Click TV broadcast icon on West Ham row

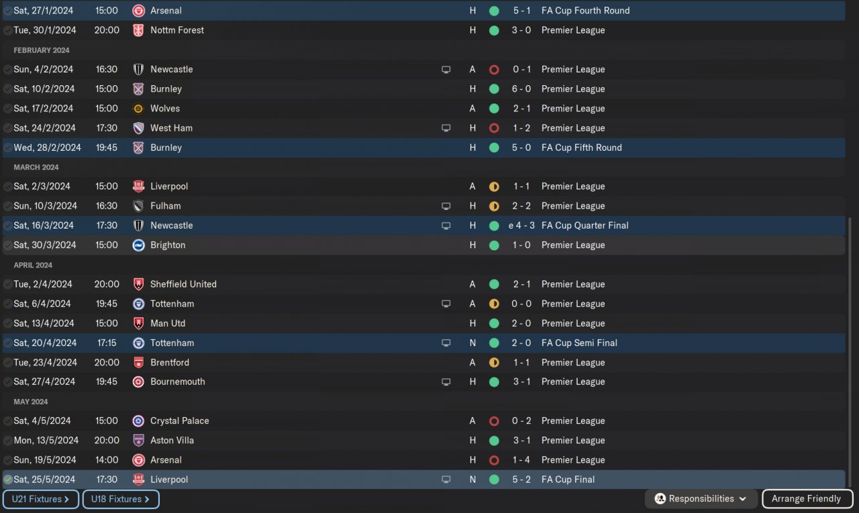click(446, 128)
